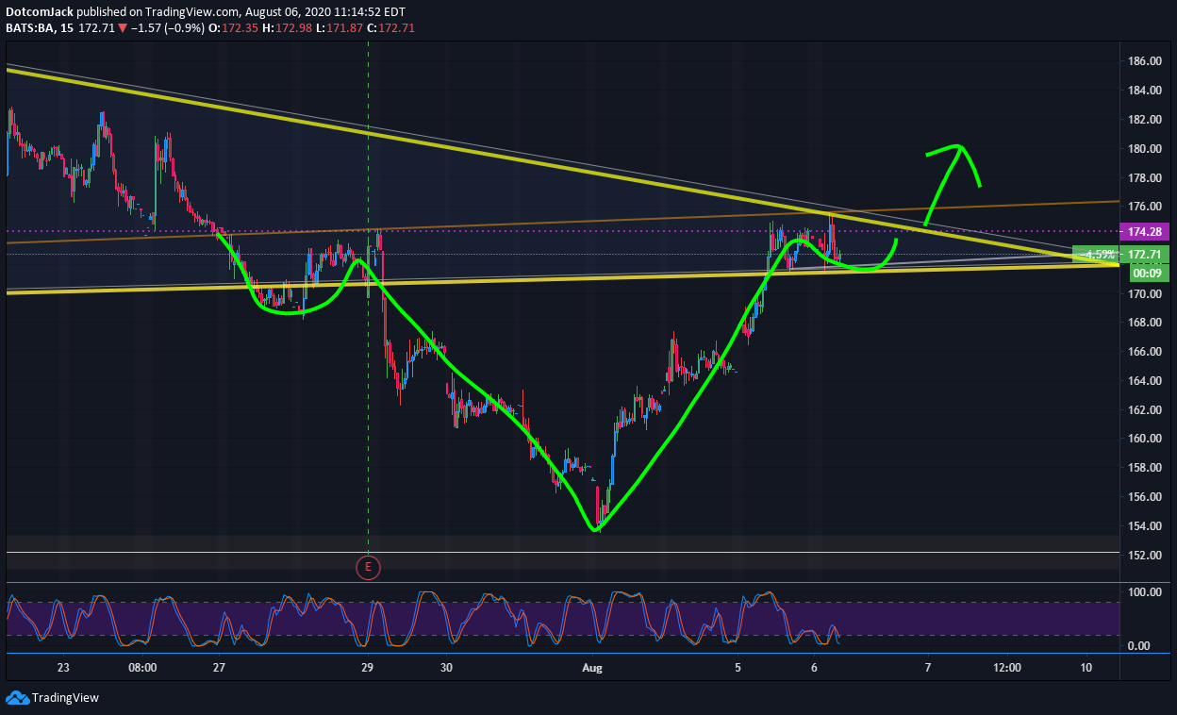The image size is (1177, 715).
Task: Click the 178.00 price axis label
Action: 1144,177
